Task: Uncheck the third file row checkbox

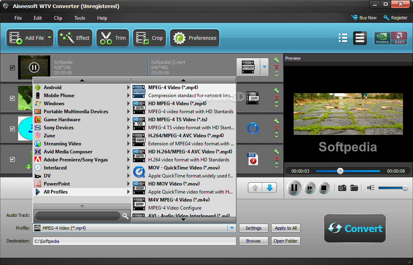Action: pos(12,128)
